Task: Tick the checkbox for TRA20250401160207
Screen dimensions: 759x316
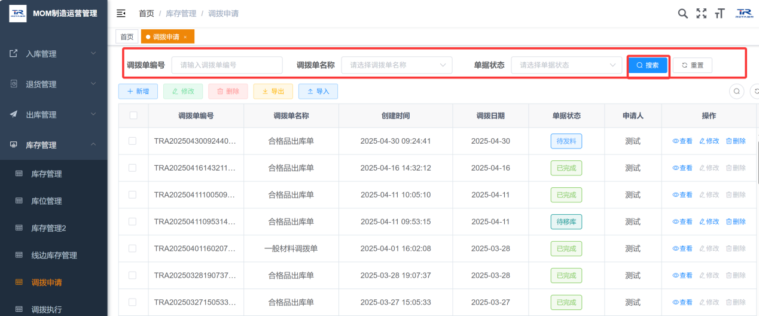Action: pos(132,248)
